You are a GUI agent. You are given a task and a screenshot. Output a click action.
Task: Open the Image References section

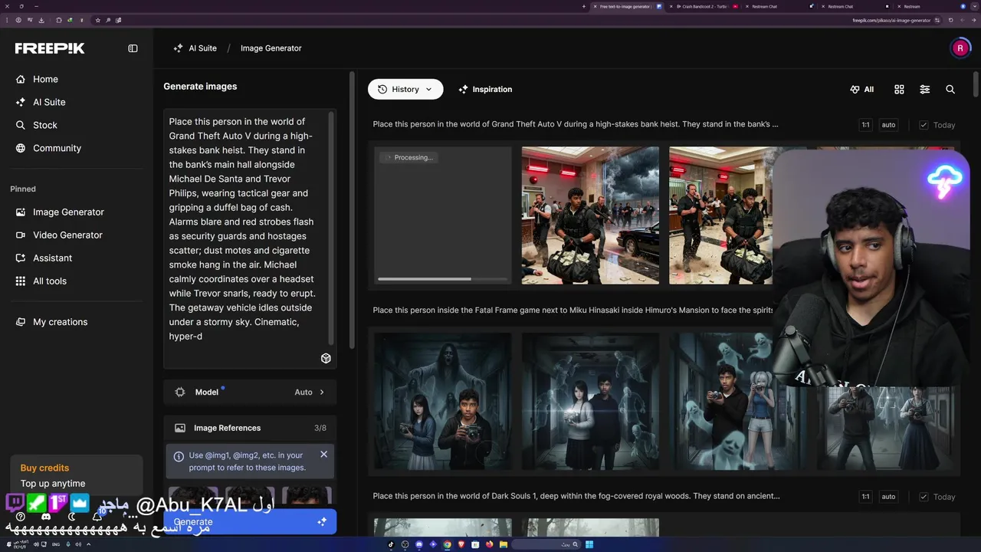coord(250,428)
